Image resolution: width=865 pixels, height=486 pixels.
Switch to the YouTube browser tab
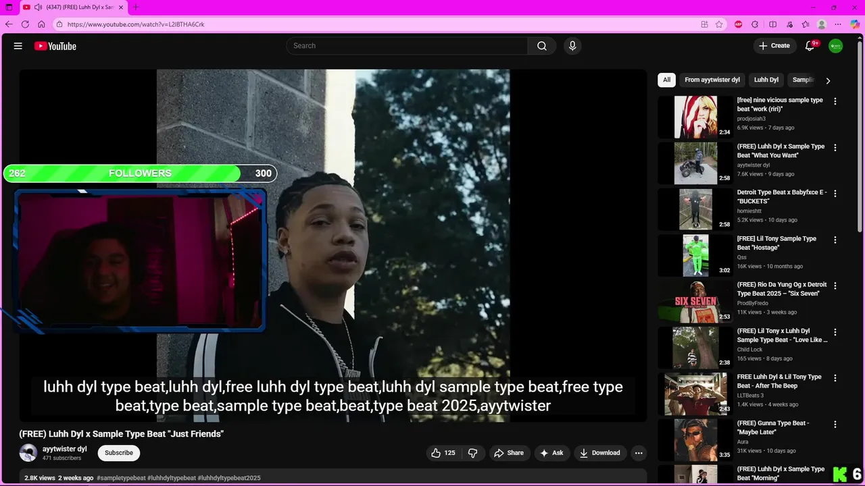73,7
